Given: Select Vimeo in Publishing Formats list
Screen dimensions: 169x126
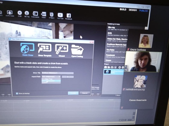Looking at the screenshot, I should point(115,61).
